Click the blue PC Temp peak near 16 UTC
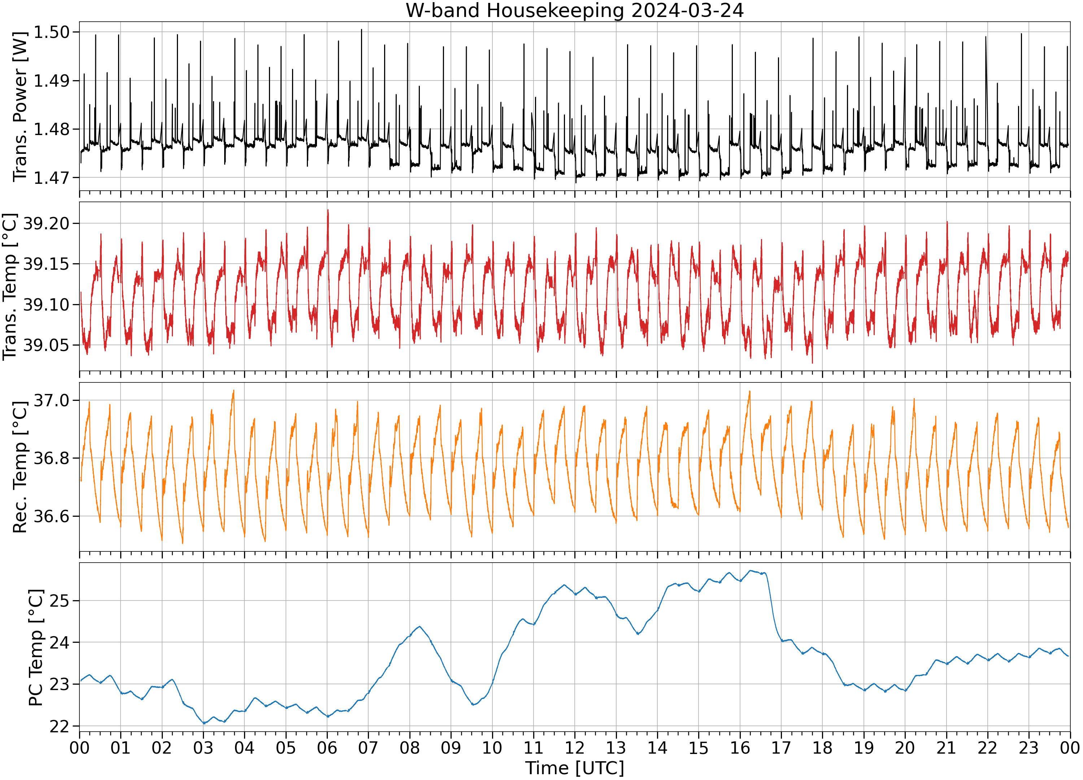Image resolution: width=1083 pixels, height=780 pixels. pos(751,570)
